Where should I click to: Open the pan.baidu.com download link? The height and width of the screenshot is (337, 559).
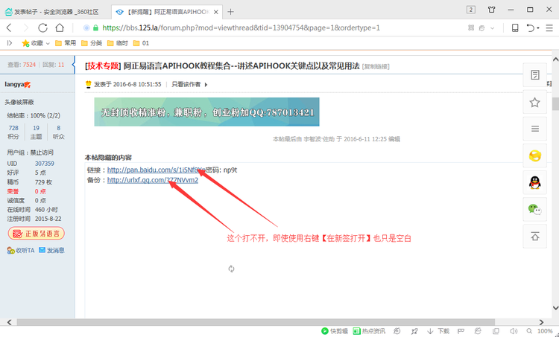click(157, 170)
